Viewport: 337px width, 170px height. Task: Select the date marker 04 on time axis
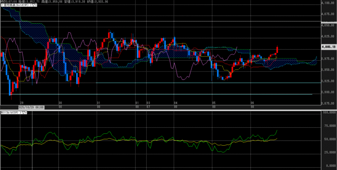click(x=175, y=103)
